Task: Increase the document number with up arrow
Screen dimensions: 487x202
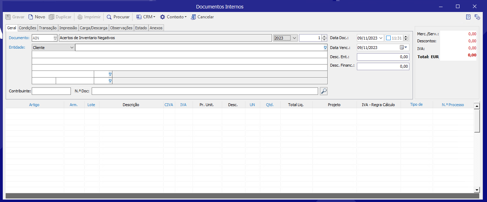Action: click(324, 36)
